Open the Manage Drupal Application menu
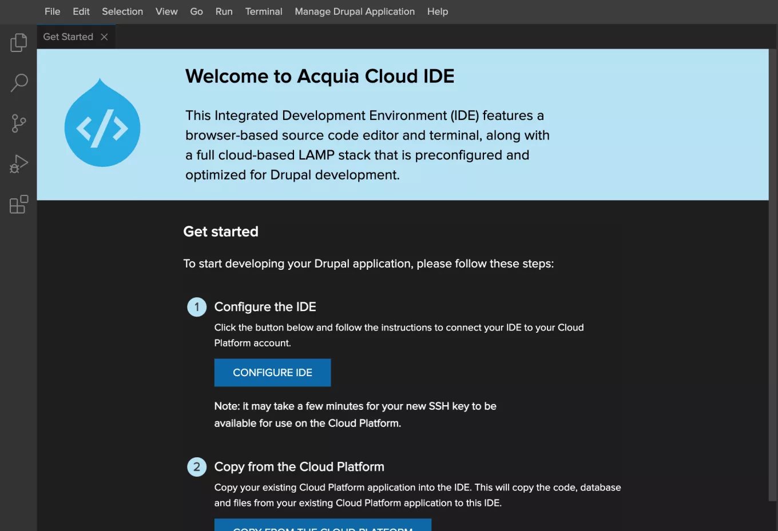778x531 pixels. 355,11
